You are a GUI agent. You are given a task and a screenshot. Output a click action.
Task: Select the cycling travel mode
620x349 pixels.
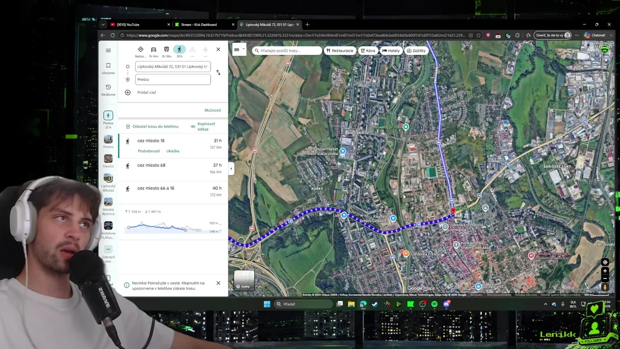click(192, 49)
